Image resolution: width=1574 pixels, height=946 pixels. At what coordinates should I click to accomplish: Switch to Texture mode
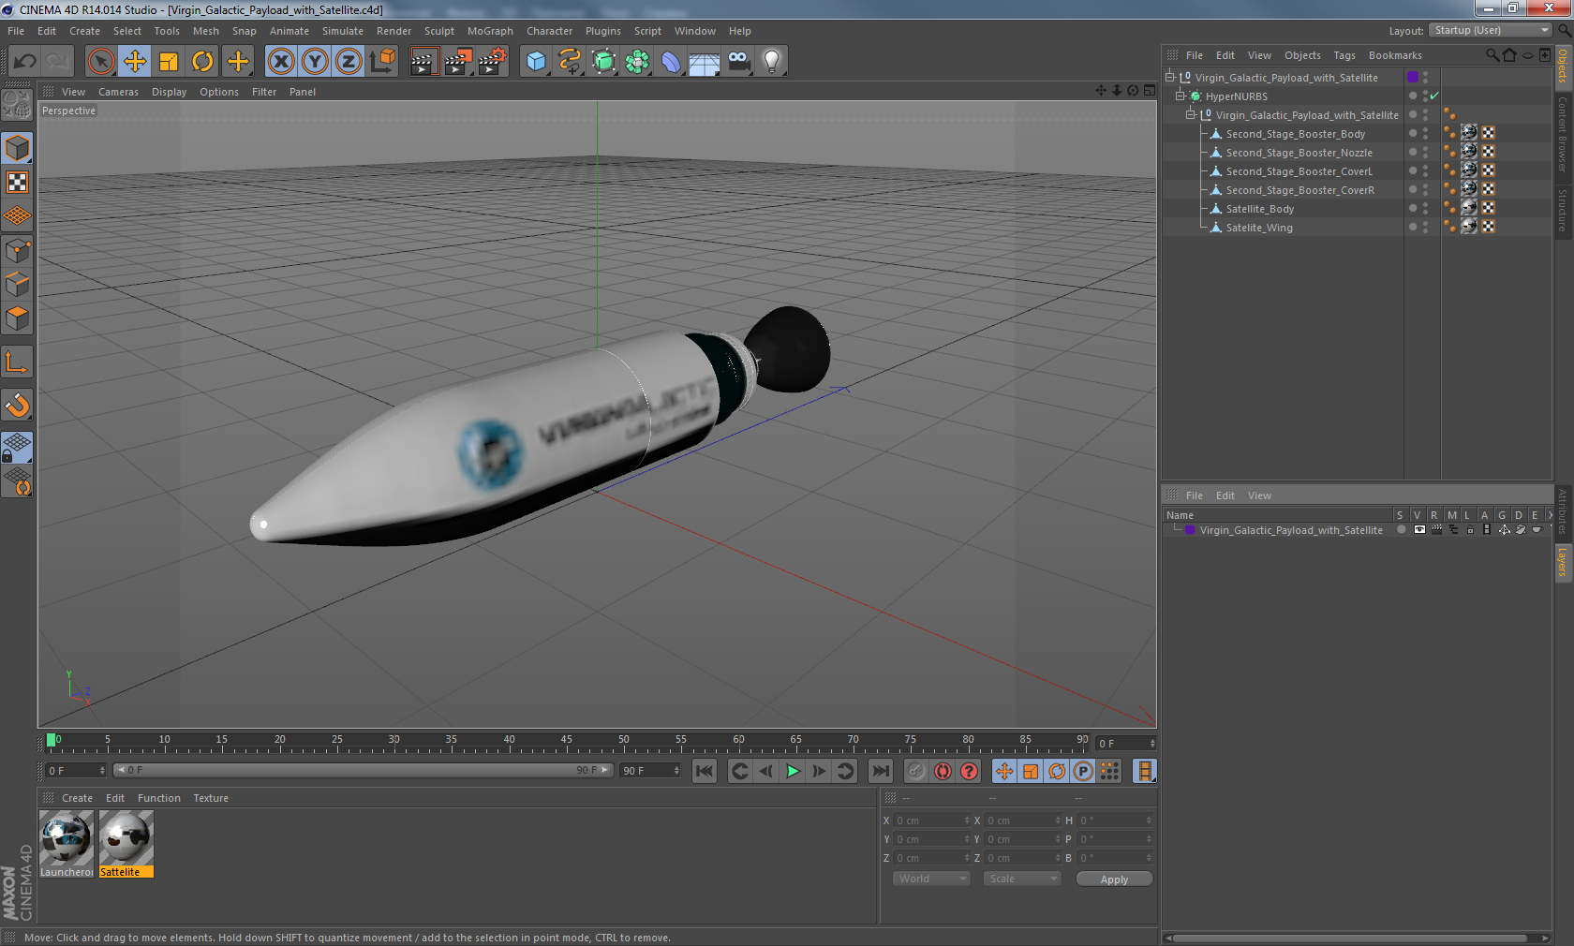coord(18,182)
